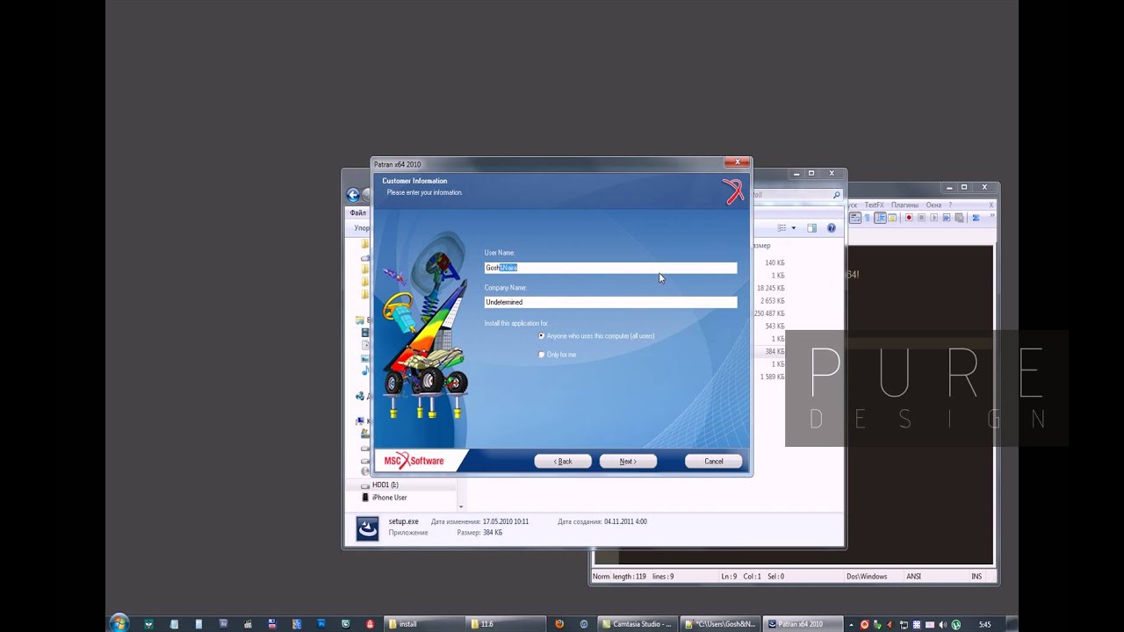Go back to the previous installer step
This screenshot has width=1124, height=632.
point(563,461)
